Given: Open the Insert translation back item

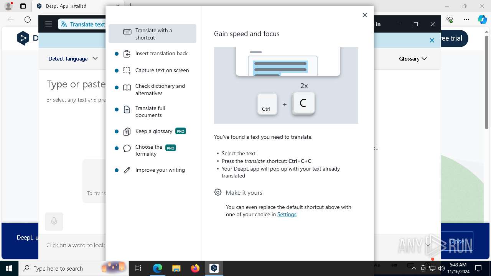Looking at the screenshot, I should [152, 54].
